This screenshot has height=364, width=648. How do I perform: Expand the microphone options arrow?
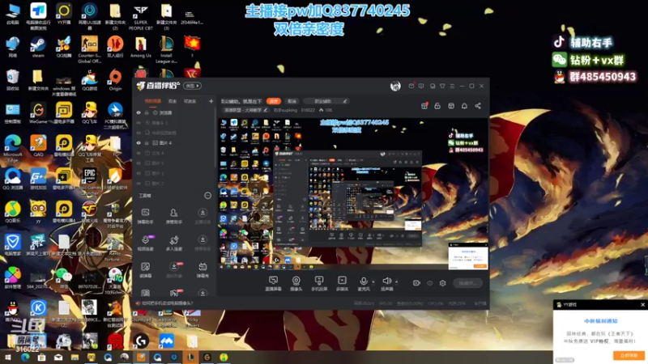[373, 282]
